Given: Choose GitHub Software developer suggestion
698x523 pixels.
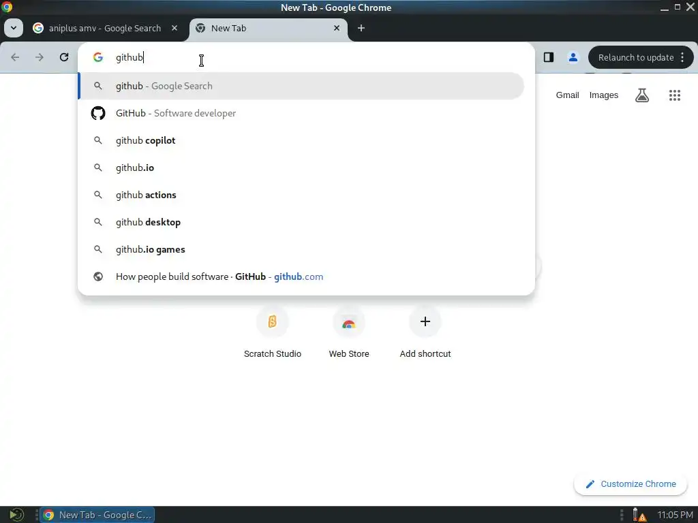Looking at the screenshot, I should [x=301, y=114].
